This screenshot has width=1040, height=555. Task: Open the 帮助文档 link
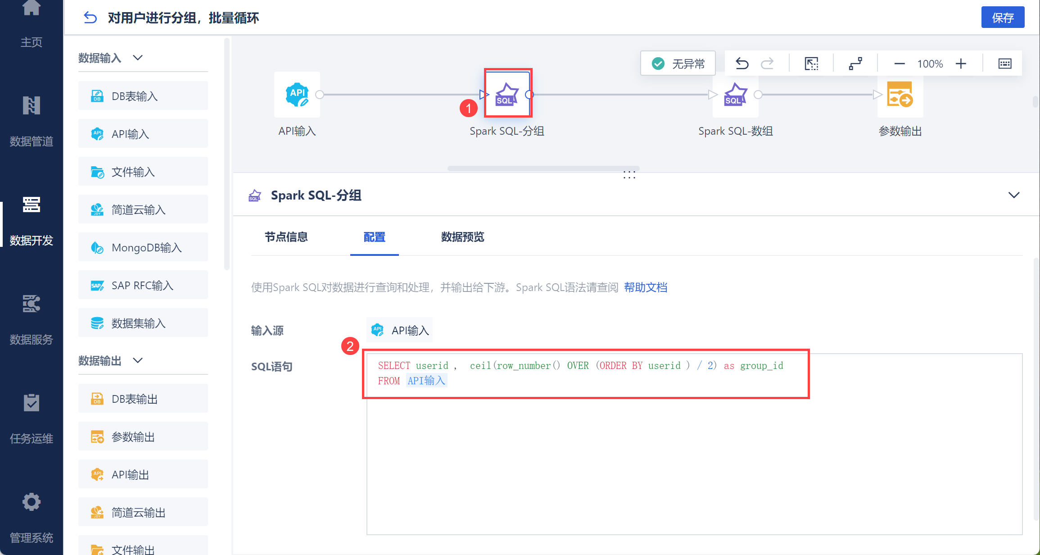pos(645,287)
